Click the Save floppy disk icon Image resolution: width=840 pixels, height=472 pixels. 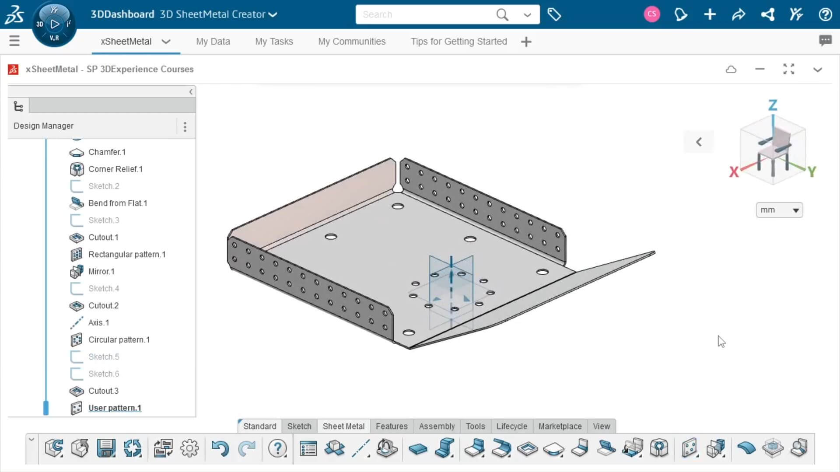tap(106, 448)
